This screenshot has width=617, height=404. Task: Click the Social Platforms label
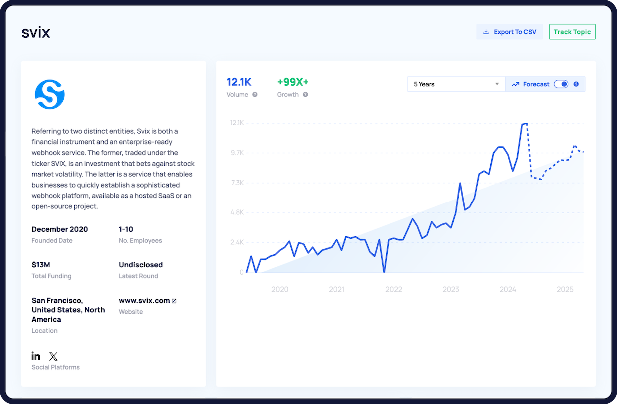coord(56,367)
